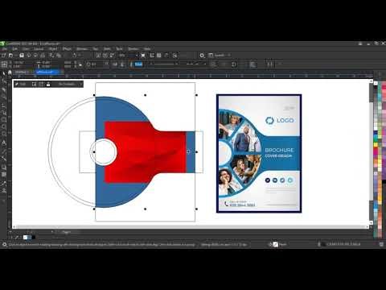This screenshot has height=290, width=386.
Task: Click the Open file icon
Action: (x=10, y=56)
